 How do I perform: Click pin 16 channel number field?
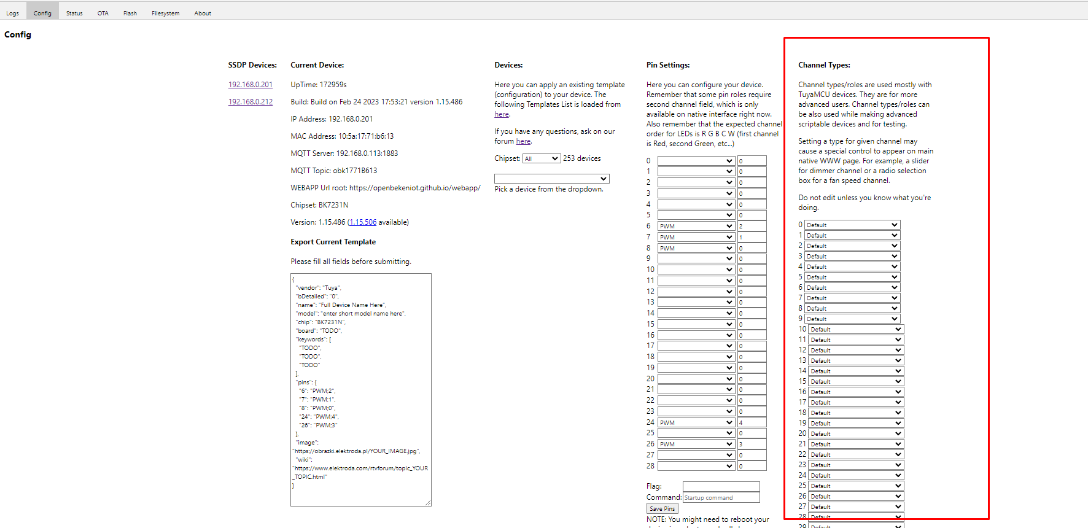pos(752,335)
